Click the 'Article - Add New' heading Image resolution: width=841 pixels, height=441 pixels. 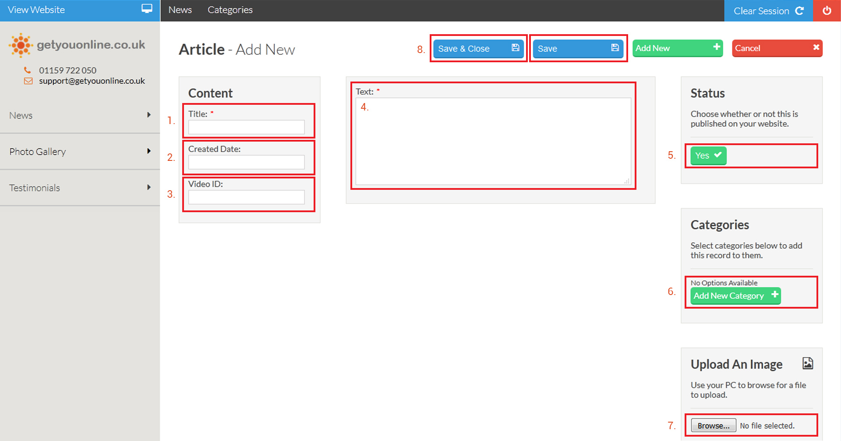point(237,50)
